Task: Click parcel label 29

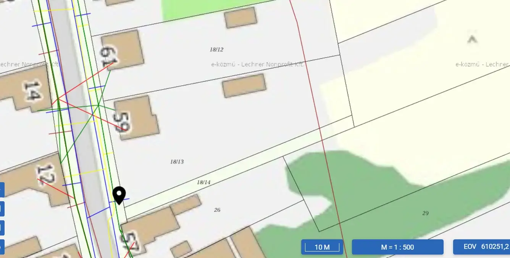Action: pyautogui.click(x=425, y=213)
